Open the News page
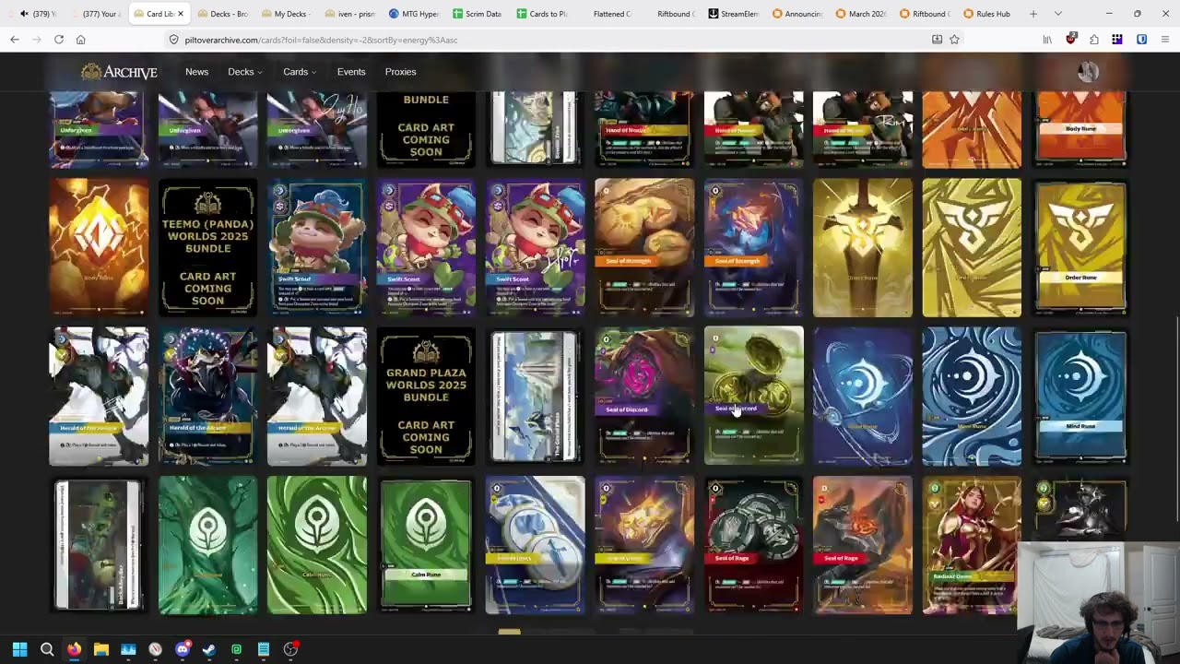 (x=196, y=71)
